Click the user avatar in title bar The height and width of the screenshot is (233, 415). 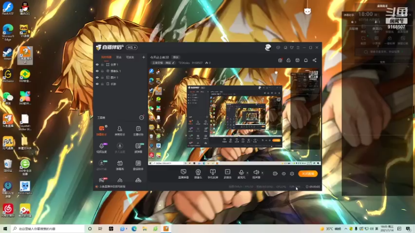point(268,47)
